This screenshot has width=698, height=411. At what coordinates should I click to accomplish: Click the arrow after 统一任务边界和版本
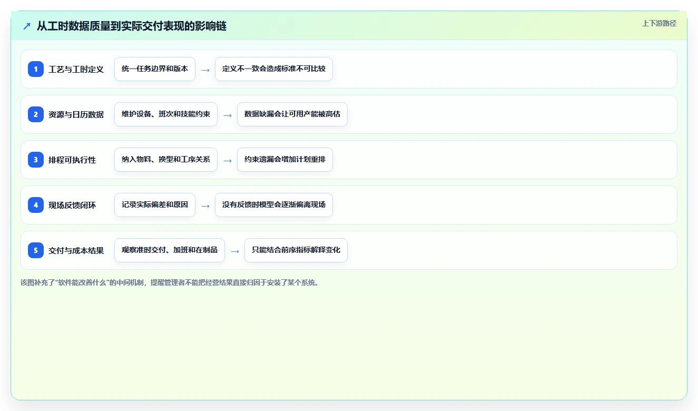point(205,70)
